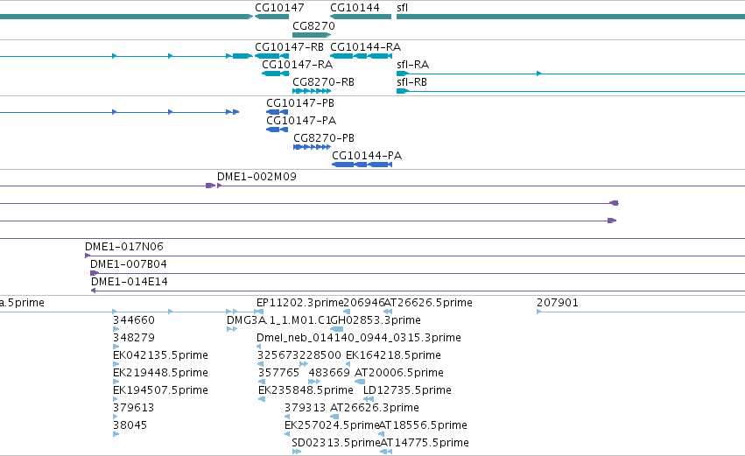Click the AT14775.5prime label

[x=425, y=443]
